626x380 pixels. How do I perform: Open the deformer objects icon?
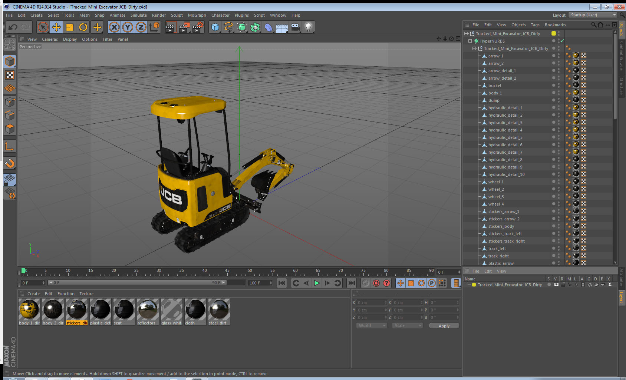tap(268, 27)
